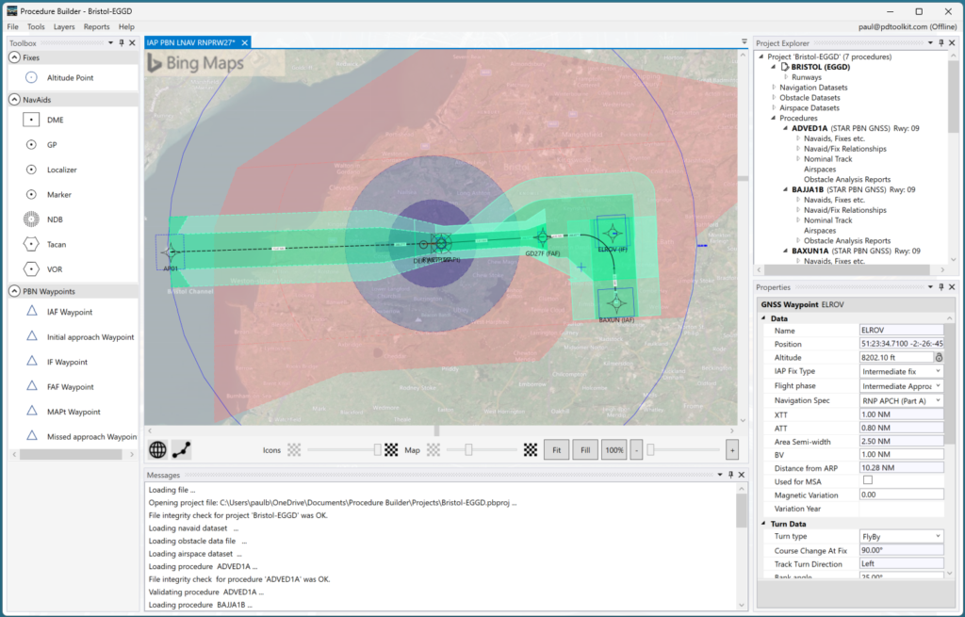Screen dimensions: 965x617
Task: Click the nominal track path icon
Action: (181, 449)
